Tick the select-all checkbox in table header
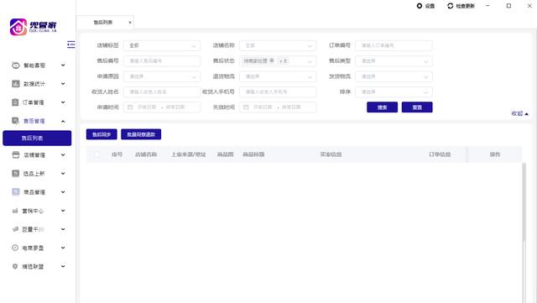Viewport: 537px width, 303px height. [97, 154]
